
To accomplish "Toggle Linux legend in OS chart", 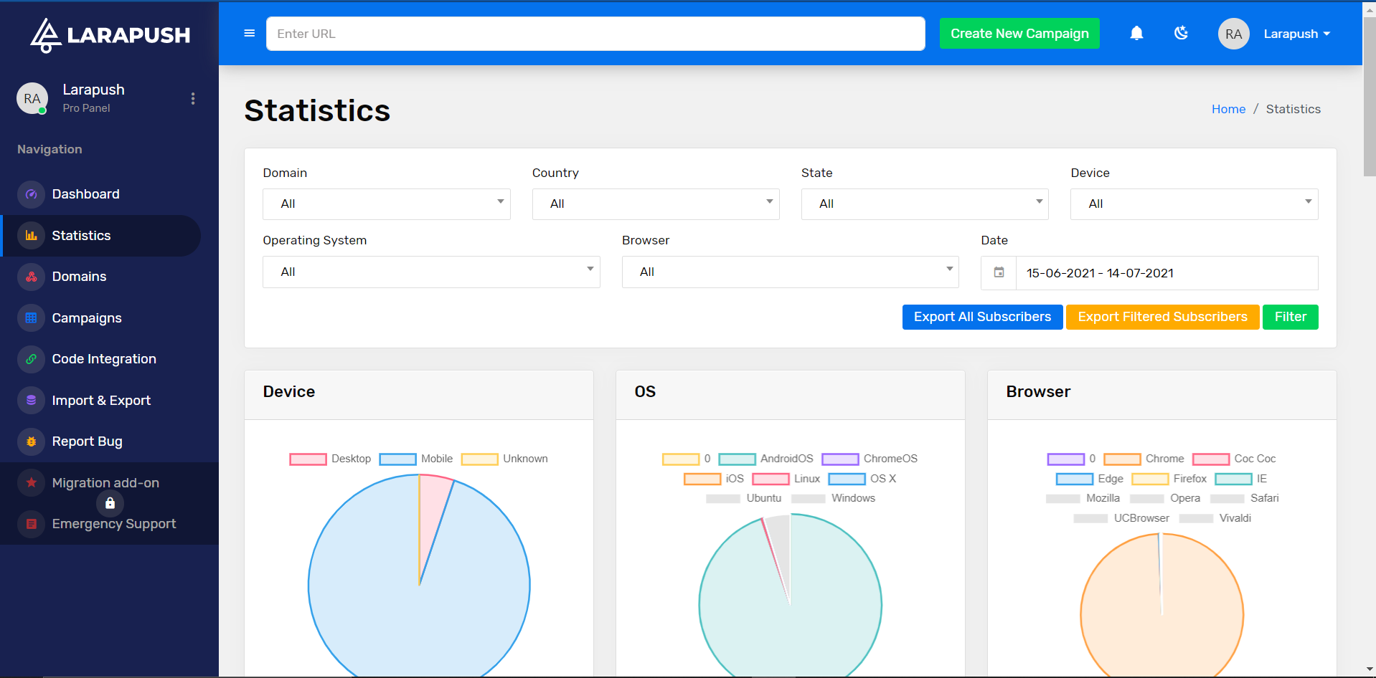I will (x=786, y=479).
